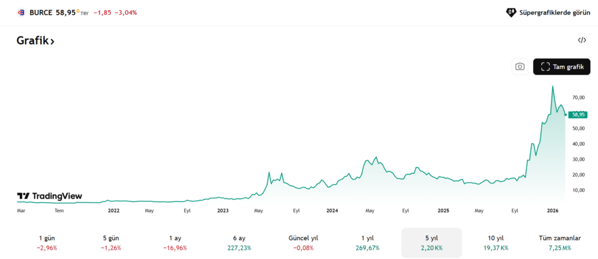
Task: Open Süpergrafiklerde görün link
Action: [x=552, y=12]
